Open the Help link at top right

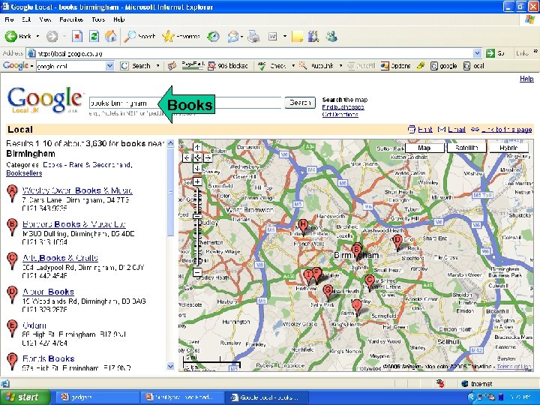pos(526,79)
